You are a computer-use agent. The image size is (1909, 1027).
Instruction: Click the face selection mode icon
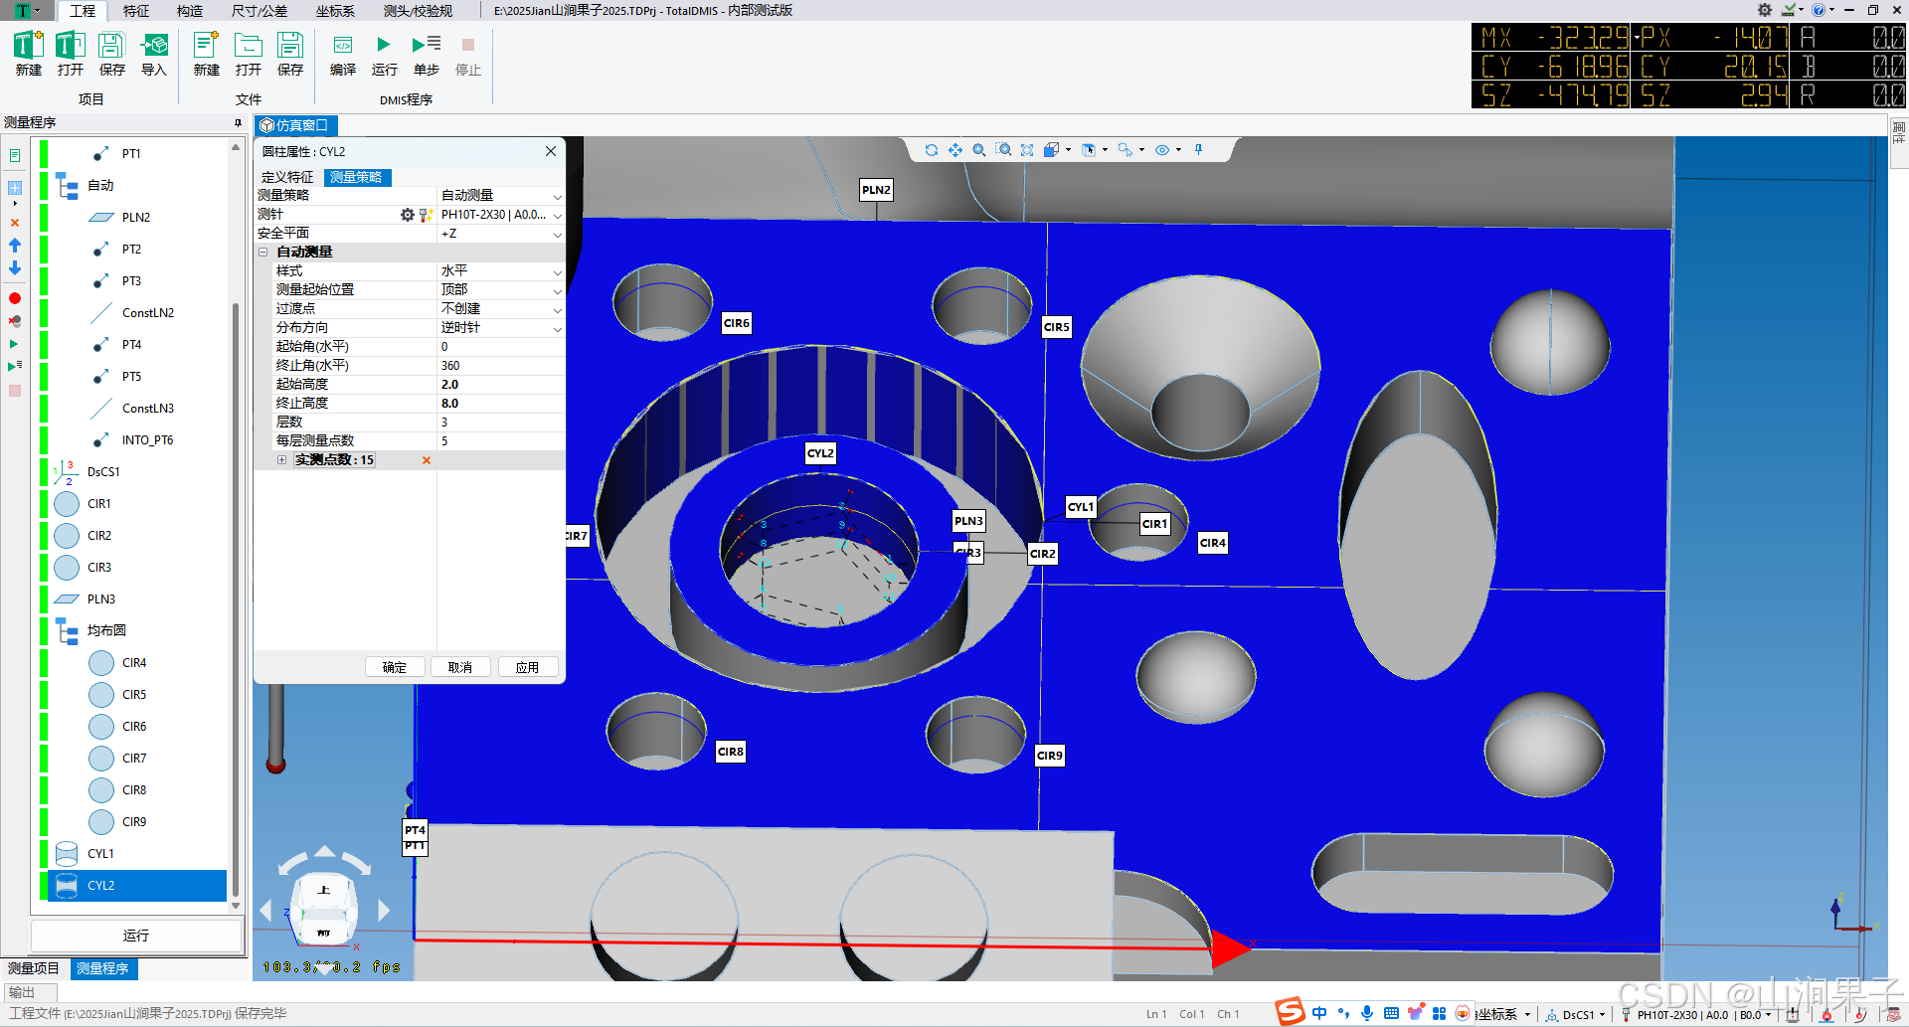[1089, 150]
